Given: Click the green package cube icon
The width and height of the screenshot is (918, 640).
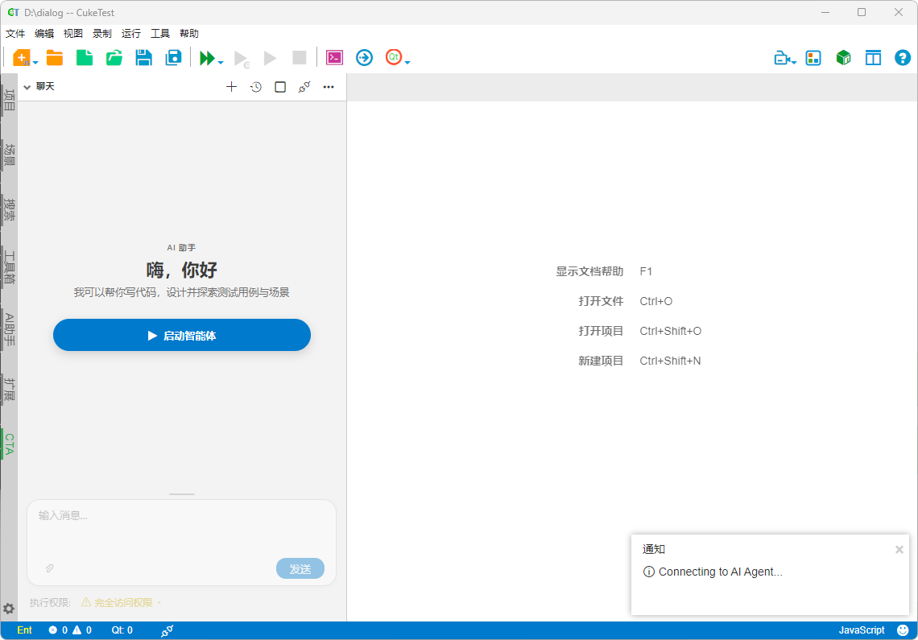Looking at the screenshot, I should pyautogui.click(x=843, y=58).
